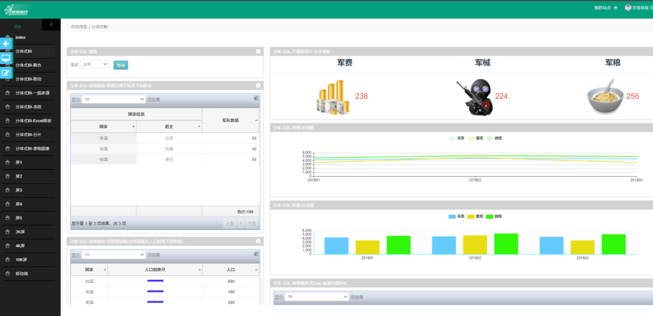The width and height of the screenshot is (653, 316).
Task: Sort by 军队数量 column header
Action: pyautogui.click(x=231, y=120)
